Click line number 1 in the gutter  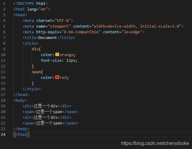point(4,4)
